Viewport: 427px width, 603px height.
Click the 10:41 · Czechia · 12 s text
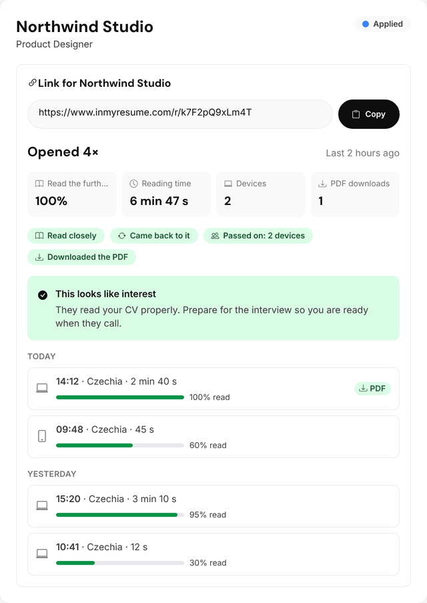click(102, 547)
